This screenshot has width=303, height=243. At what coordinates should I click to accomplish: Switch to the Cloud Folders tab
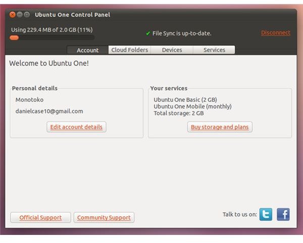click(130, 50)
